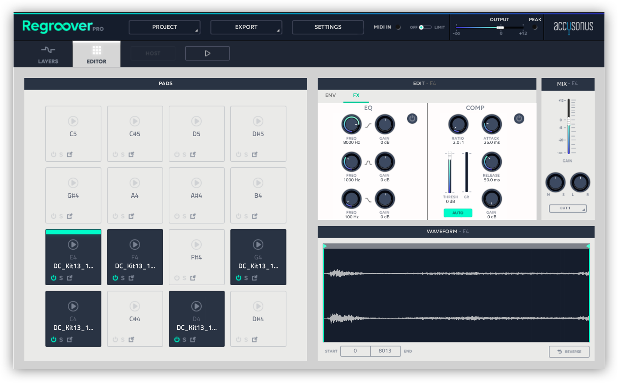618x383 pixels.
Task: Toggle the AUTO threshold button
Action: tap(458, 213)
